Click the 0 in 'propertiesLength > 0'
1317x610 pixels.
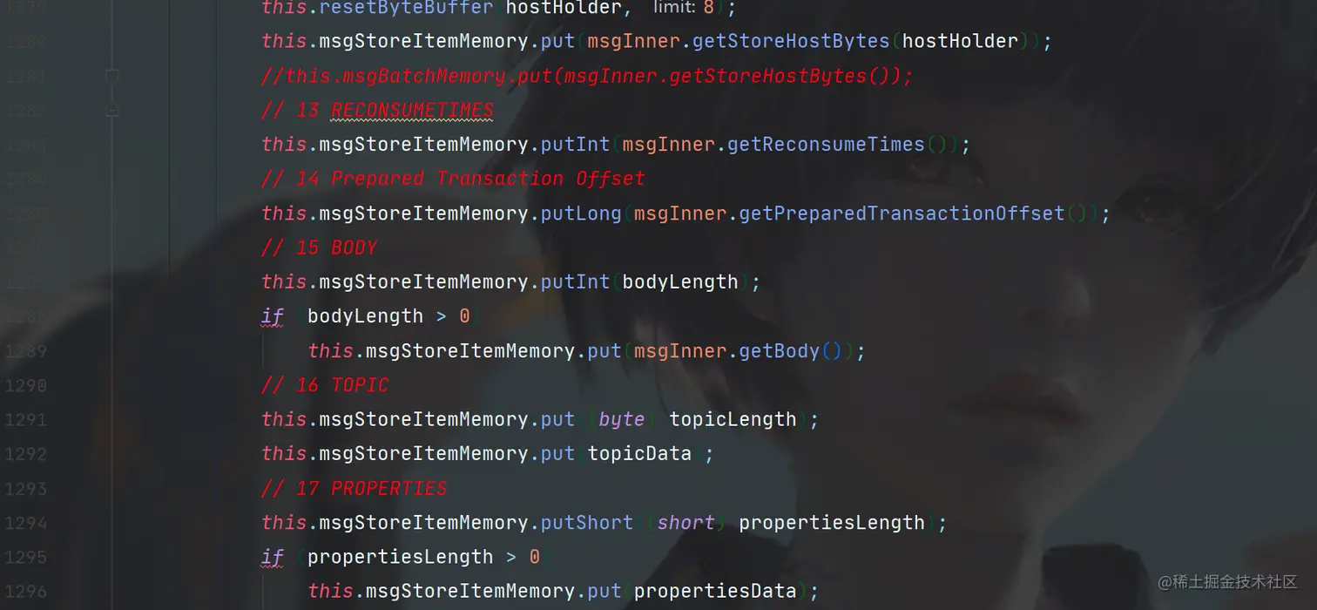(x=534, y=558)
